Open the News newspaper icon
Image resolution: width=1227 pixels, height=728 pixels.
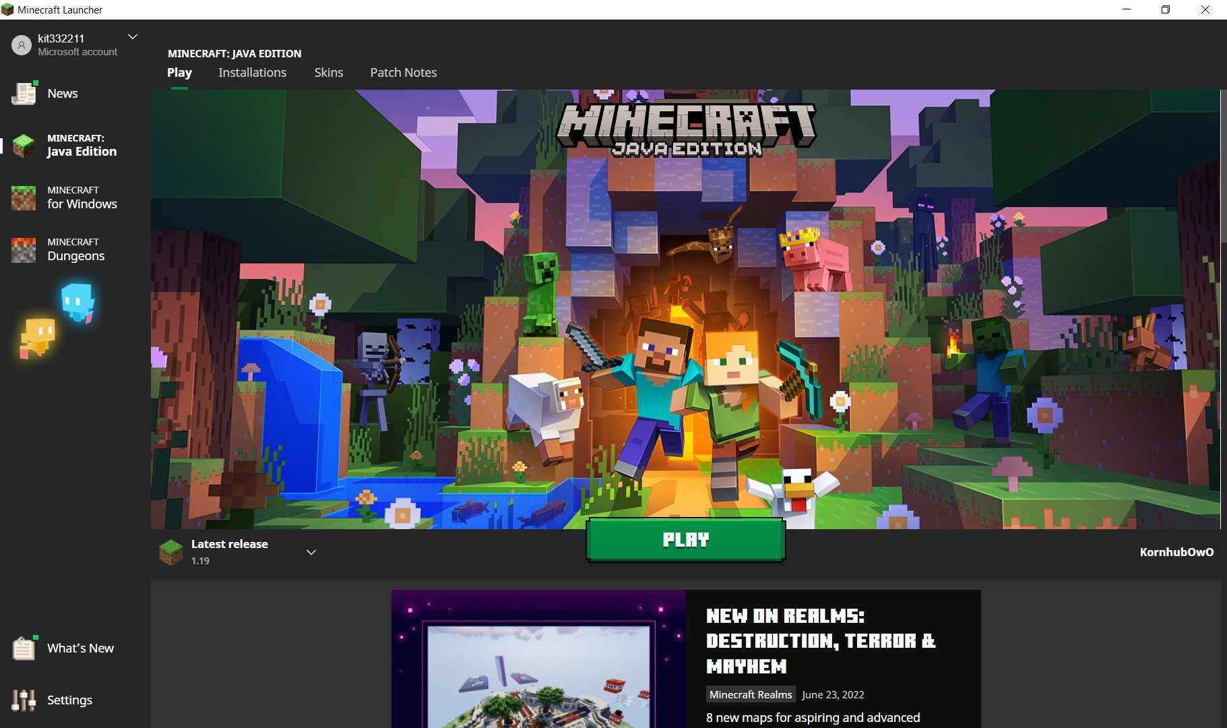click(x=24, y=93)
